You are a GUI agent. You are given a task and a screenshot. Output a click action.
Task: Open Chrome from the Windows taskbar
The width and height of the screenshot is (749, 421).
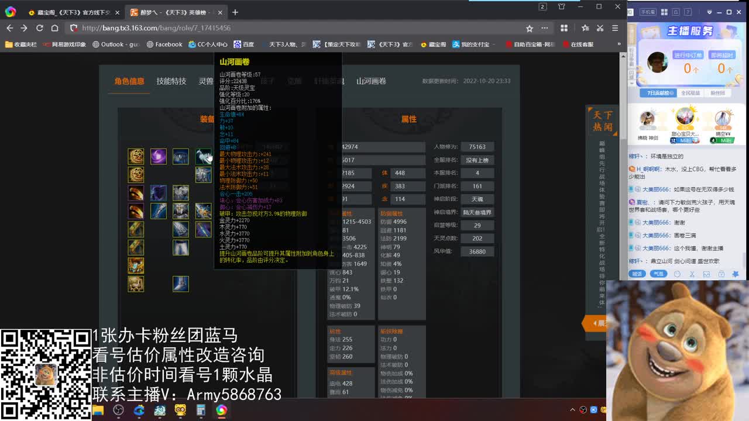[221, 410]
